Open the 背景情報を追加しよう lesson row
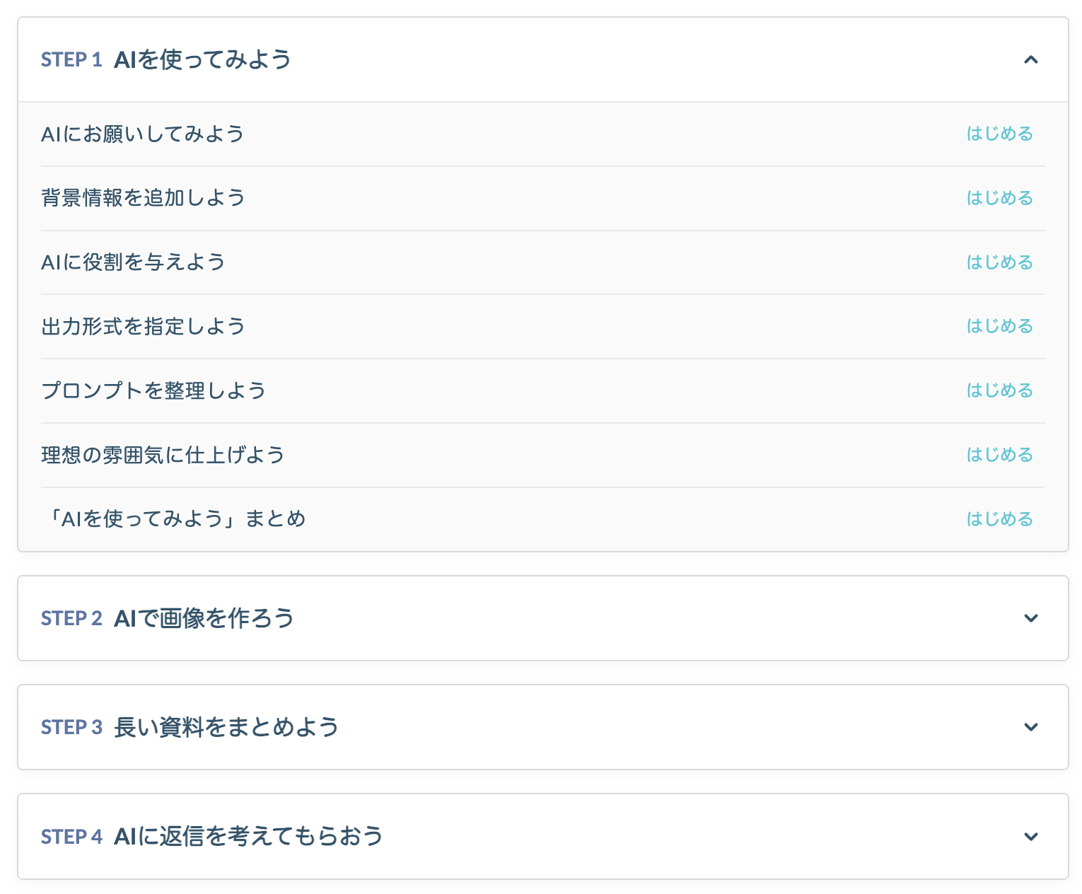Screen dimensions: 1082x894 click(143, 197)
